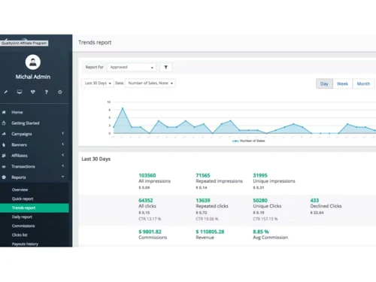Click the Michal Admin name
This screenshot has height=282, width=376.
point(33,77)
